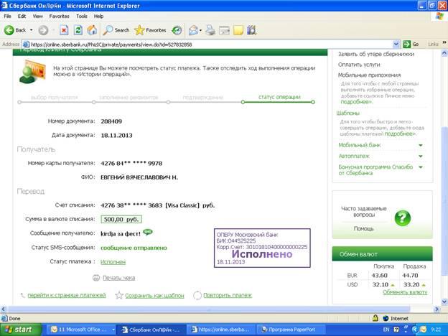Open the View menu
Screen dimensions: 448x336
(37, 16)
